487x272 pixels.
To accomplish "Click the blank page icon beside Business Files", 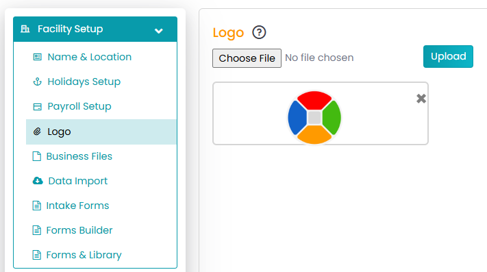I will pos(37,156).
